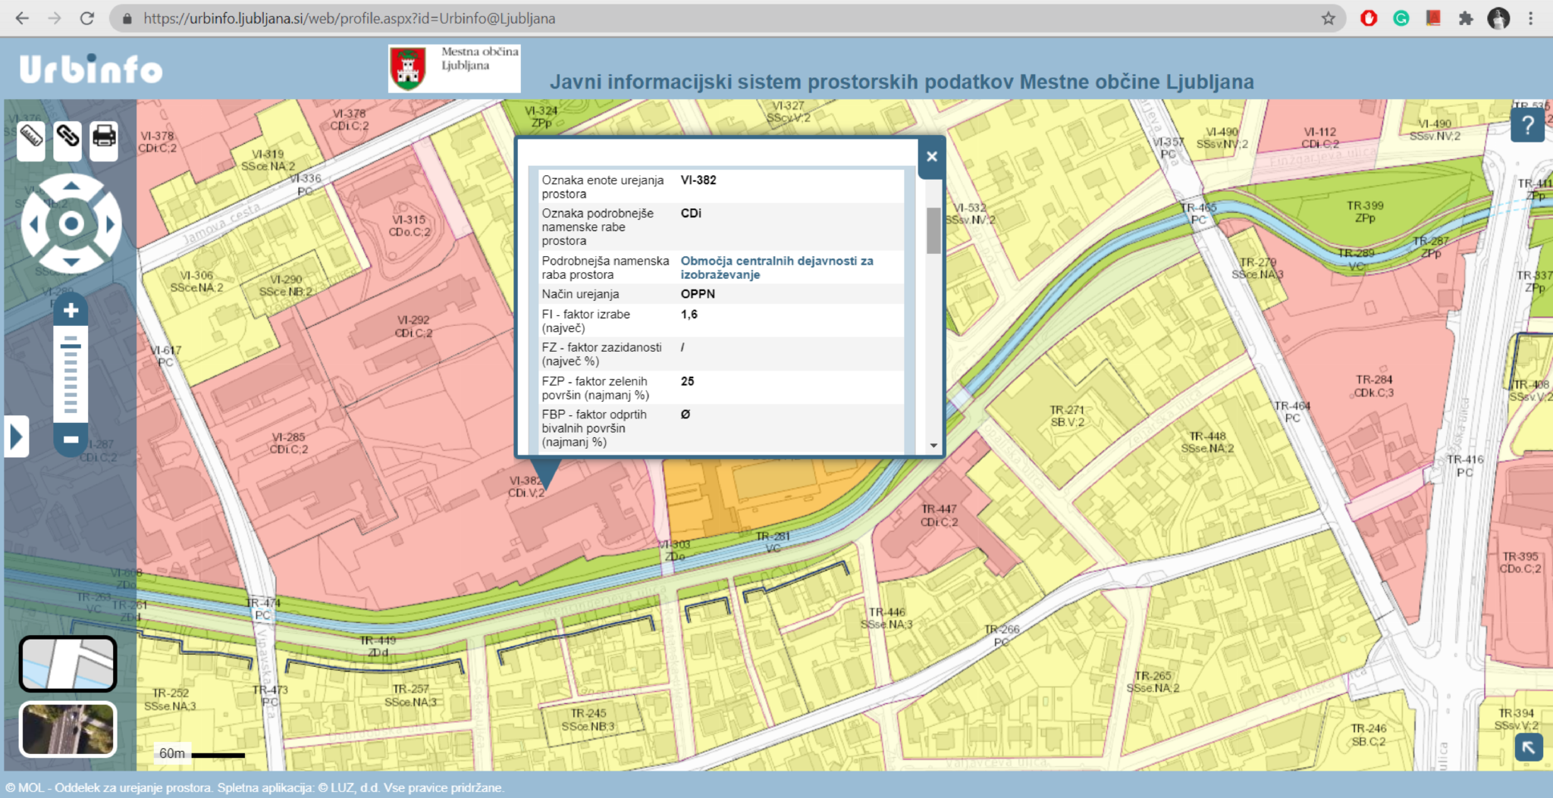Click map parcel labeled 'TR-399 ZPp'
1553x798 pixels.
(x=1365, y=211)
